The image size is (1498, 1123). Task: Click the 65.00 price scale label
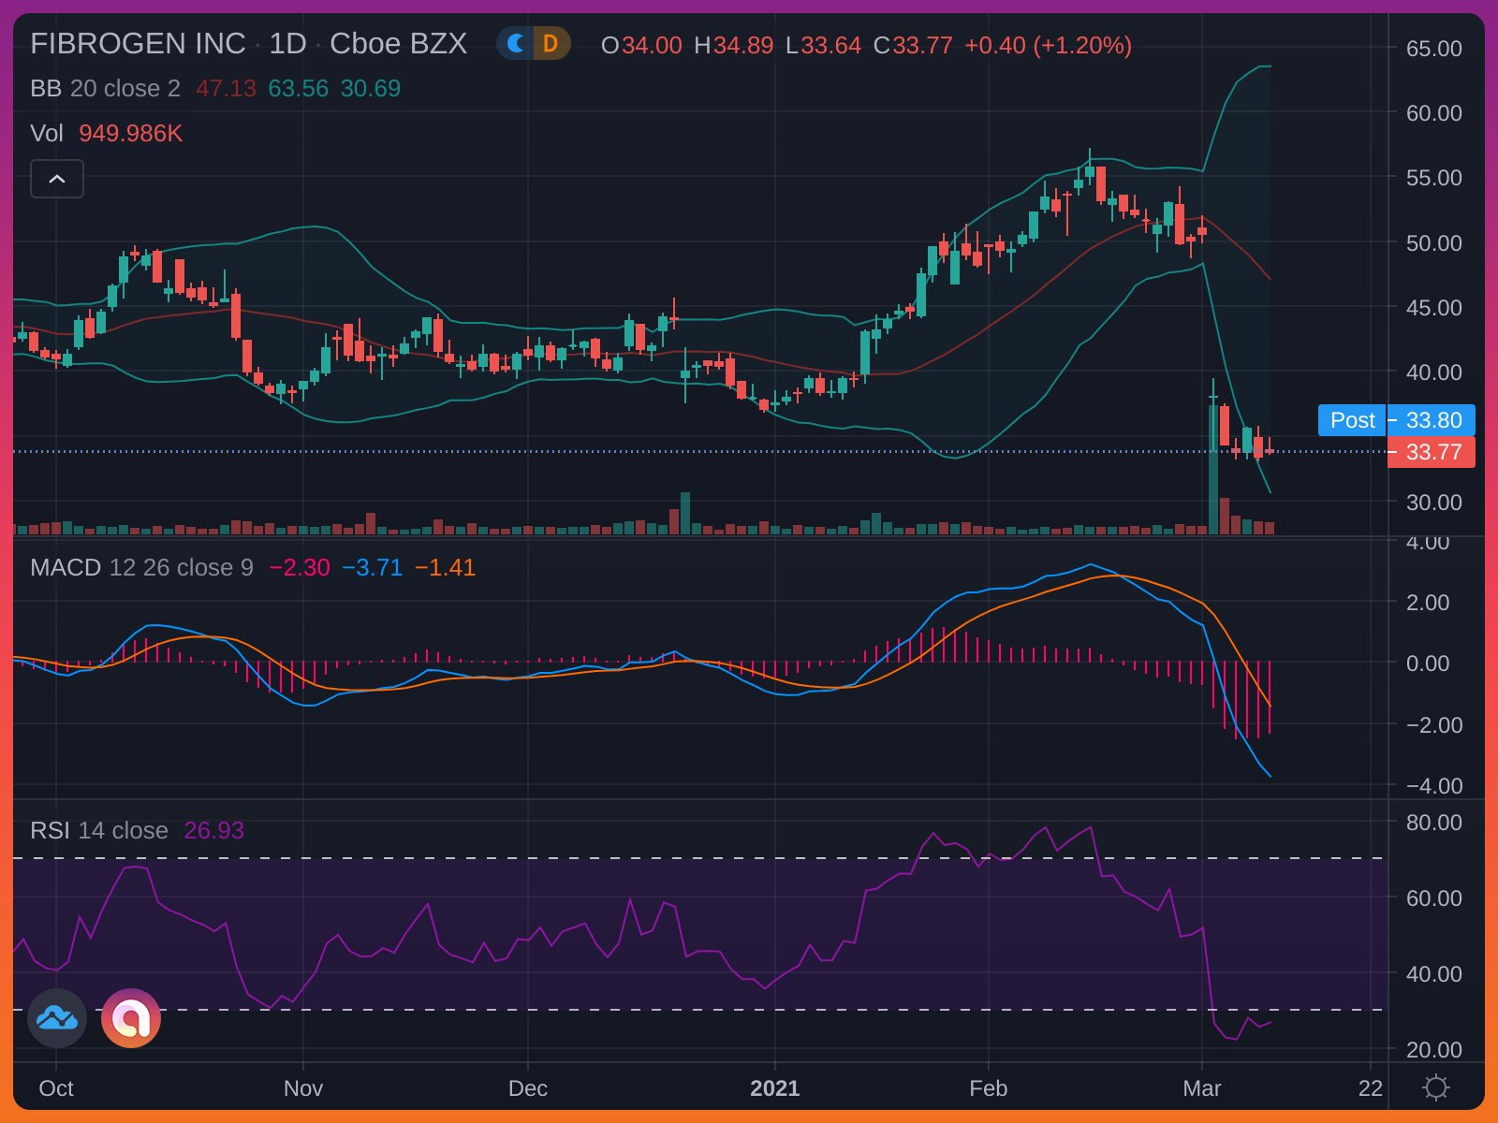point(1433,49)
